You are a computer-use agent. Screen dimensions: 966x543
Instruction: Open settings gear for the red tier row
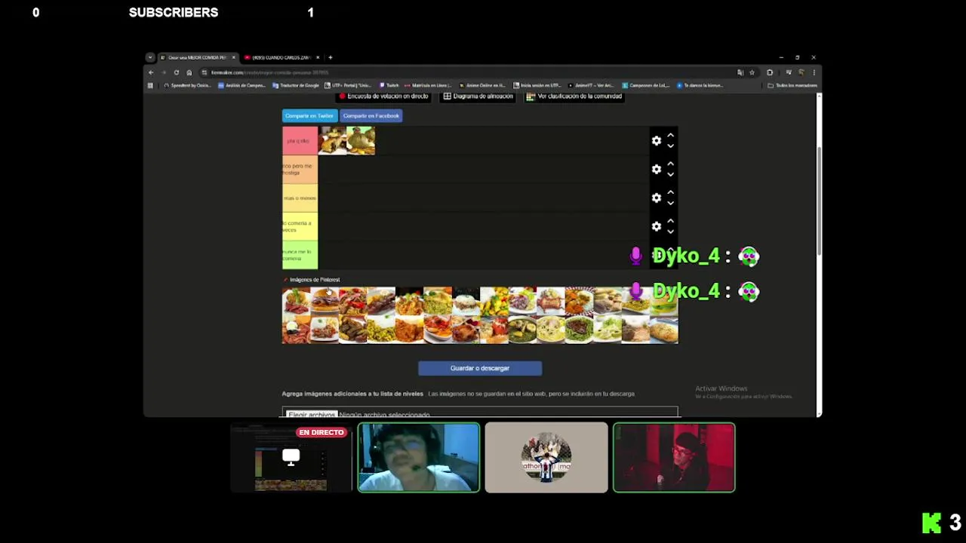tap(657, 141)
